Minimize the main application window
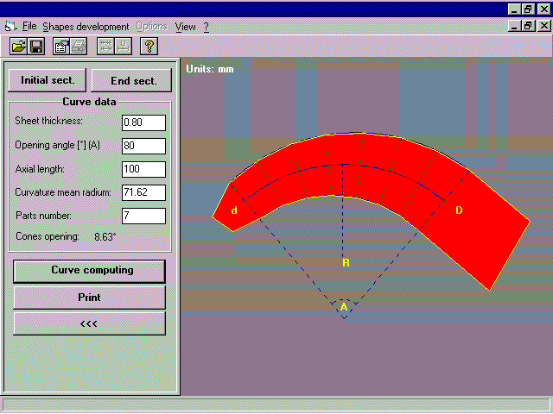This screenshot has height=414, width=553. tap(514, 9)
